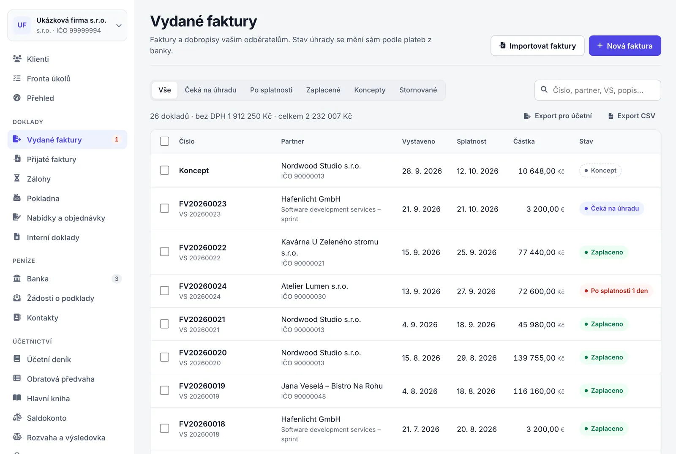Click the Vydané faktury badge showing 1
The image size is (676, 454).
coord(117,139)
